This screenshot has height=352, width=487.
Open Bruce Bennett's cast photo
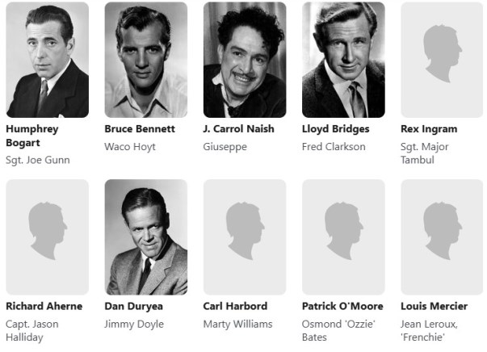coord(146,60)
